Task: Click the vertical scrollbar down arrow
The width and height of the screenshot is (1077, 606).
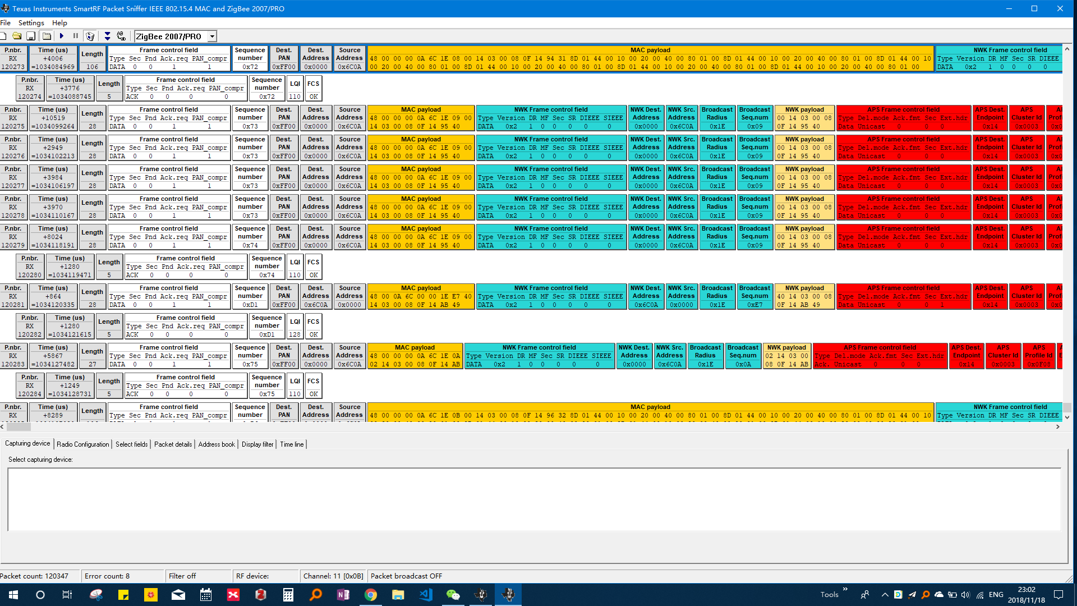Action: click(1067, 417)
